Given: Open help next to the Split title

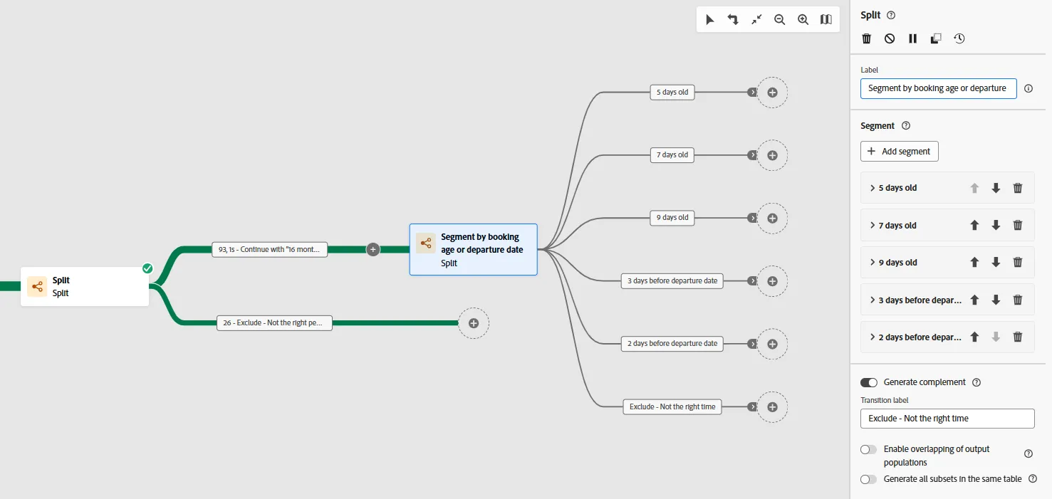Looking at the screenshot, I should [891, 15].
